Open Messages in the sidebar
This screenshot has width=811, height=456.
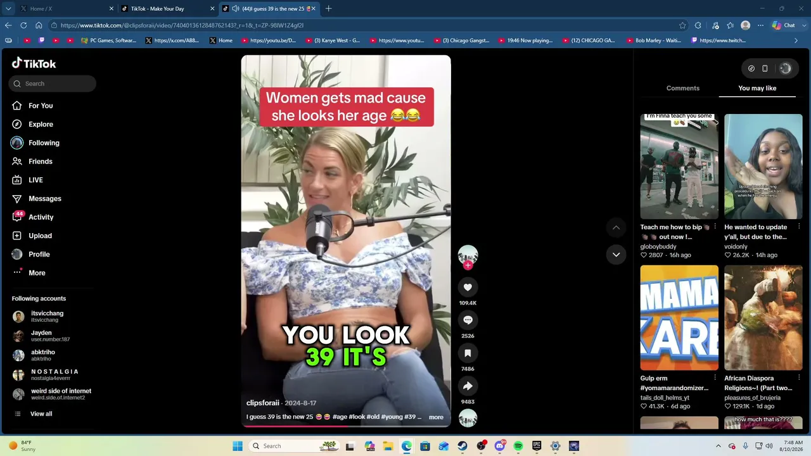pyautogui.click(x=37, y=198)
